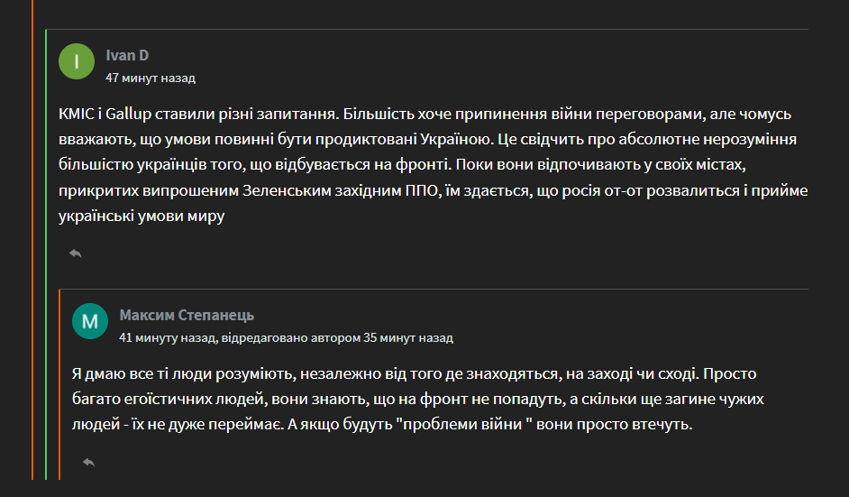
Task: Collapse Максим's reply via the inner orange line
Action: click(59, 385)
